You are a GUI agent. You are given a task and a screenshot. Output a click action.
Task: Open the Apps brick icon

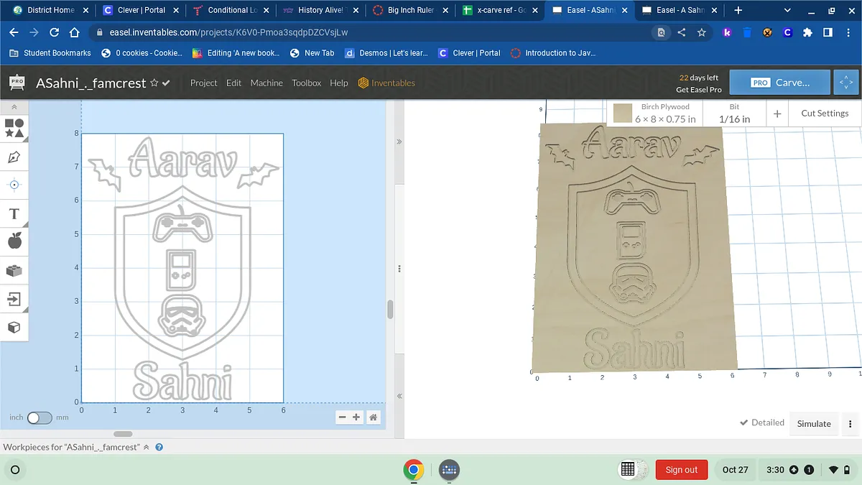pos(14,270)
